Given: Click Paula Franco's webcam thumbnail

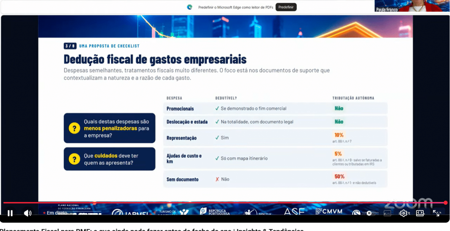Looking at the screenshot, I should tap(412, 6).
